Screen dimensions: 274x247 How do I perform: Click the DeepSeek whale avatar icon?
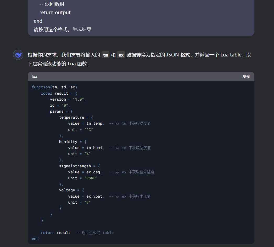pos(18,55)
